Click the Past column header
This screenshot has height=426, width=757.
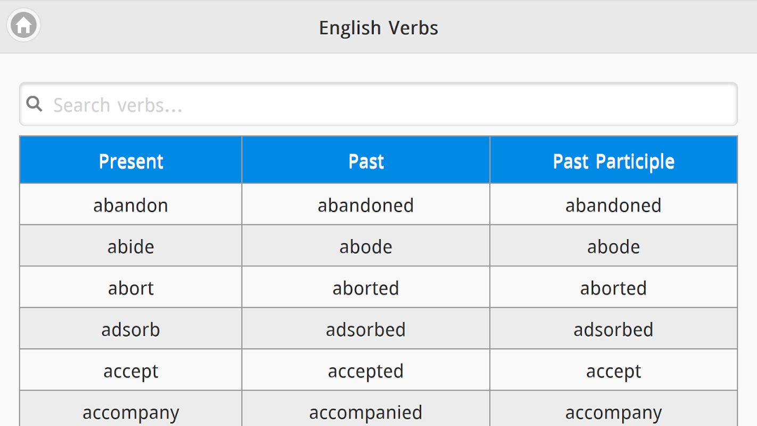[366, 161]
